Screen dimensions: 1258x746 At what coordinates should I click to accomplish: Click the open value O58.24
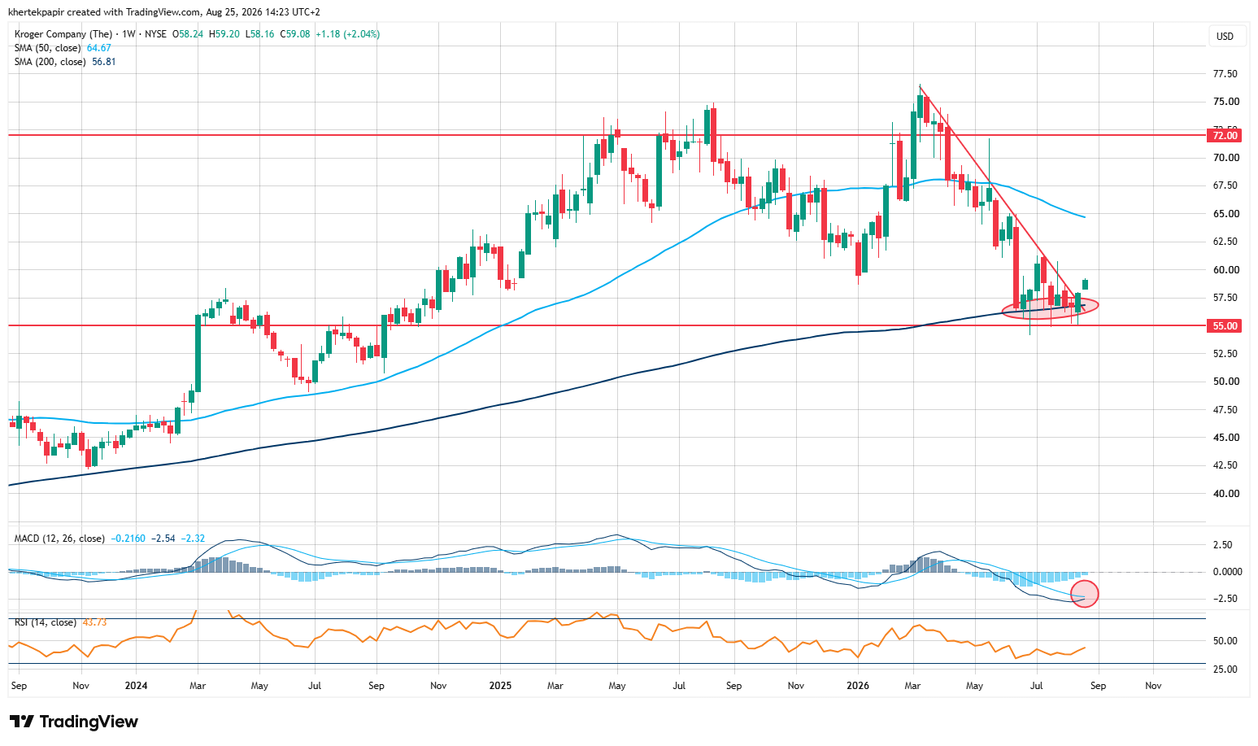(189, 34)
